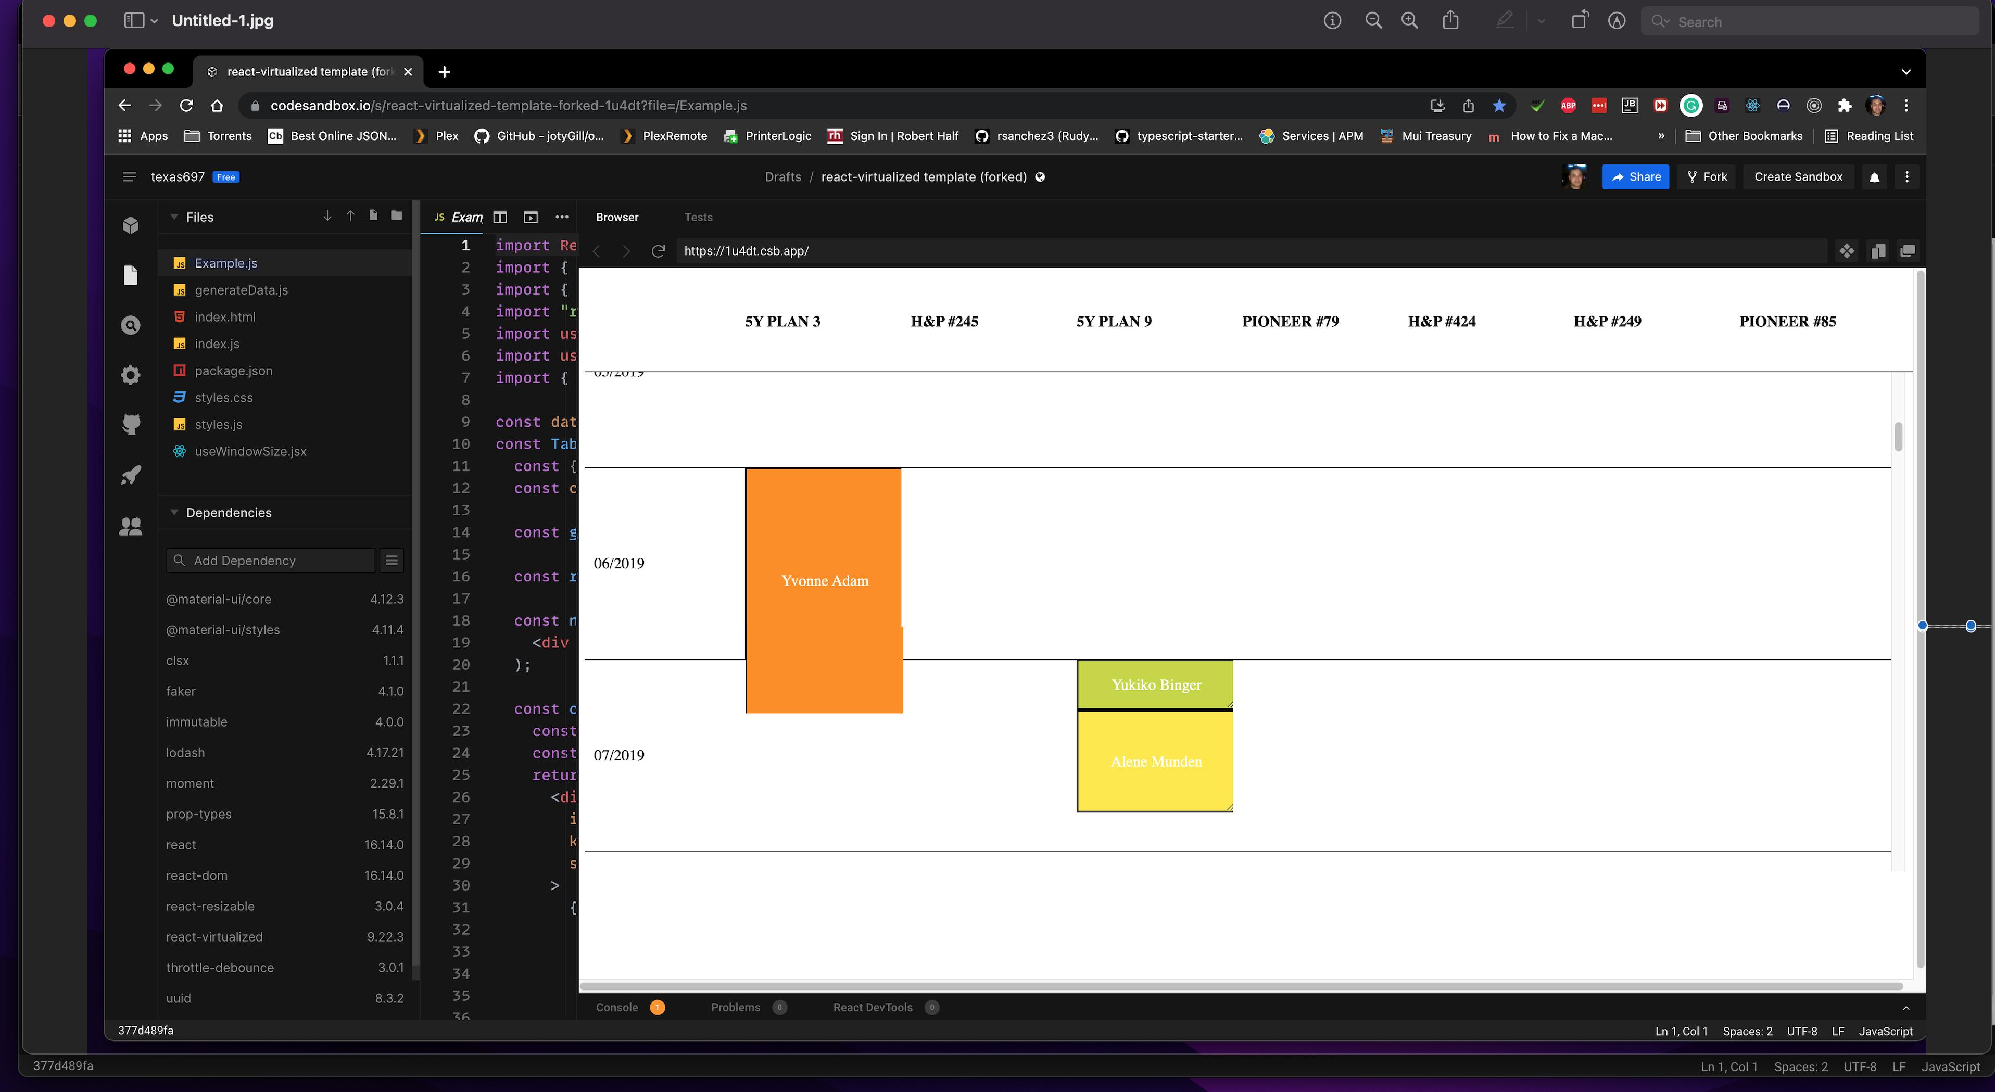Click the copy preview panel icon

tap(1878, 251)
